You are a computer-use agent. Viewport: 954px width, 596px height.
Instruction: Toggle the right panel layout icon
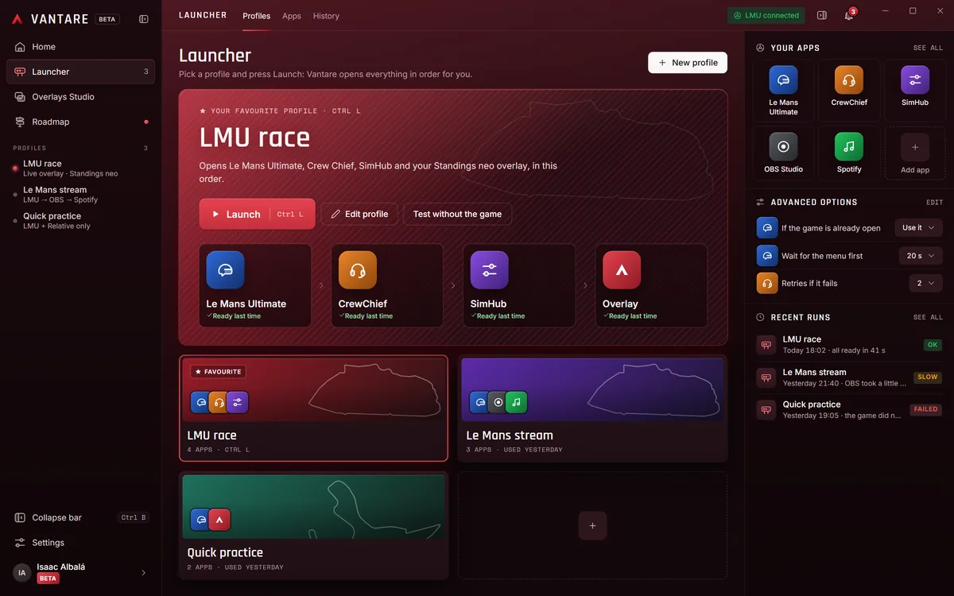point(822,15)
